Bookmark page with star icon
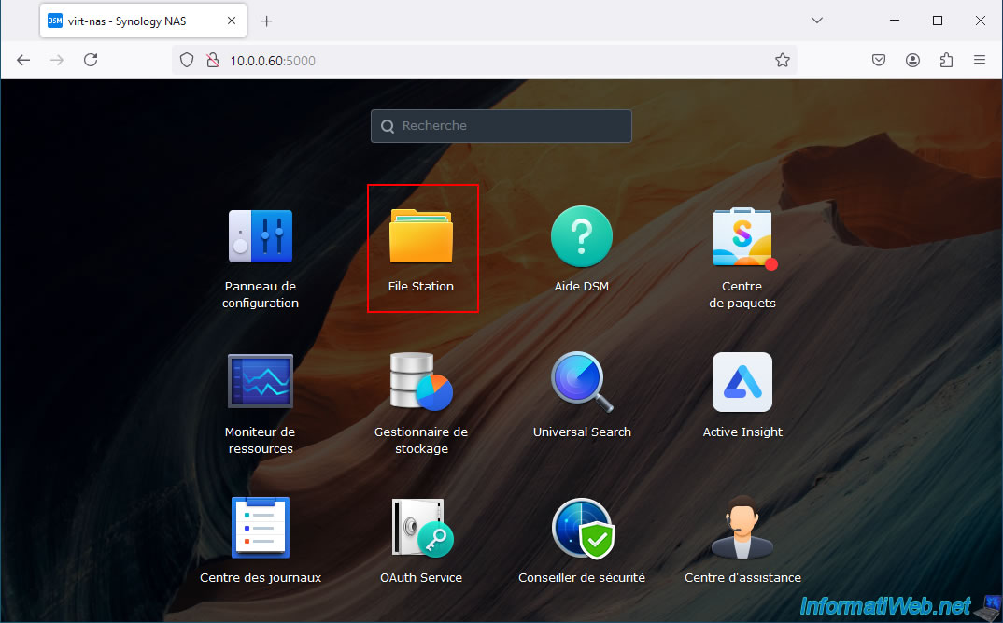1003x623 pixels. tap(783, 60)
